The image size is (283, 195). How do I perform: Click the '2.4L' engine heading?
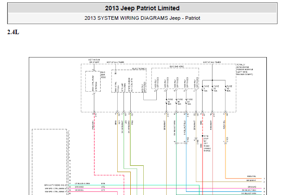click(x=13, y=32)
